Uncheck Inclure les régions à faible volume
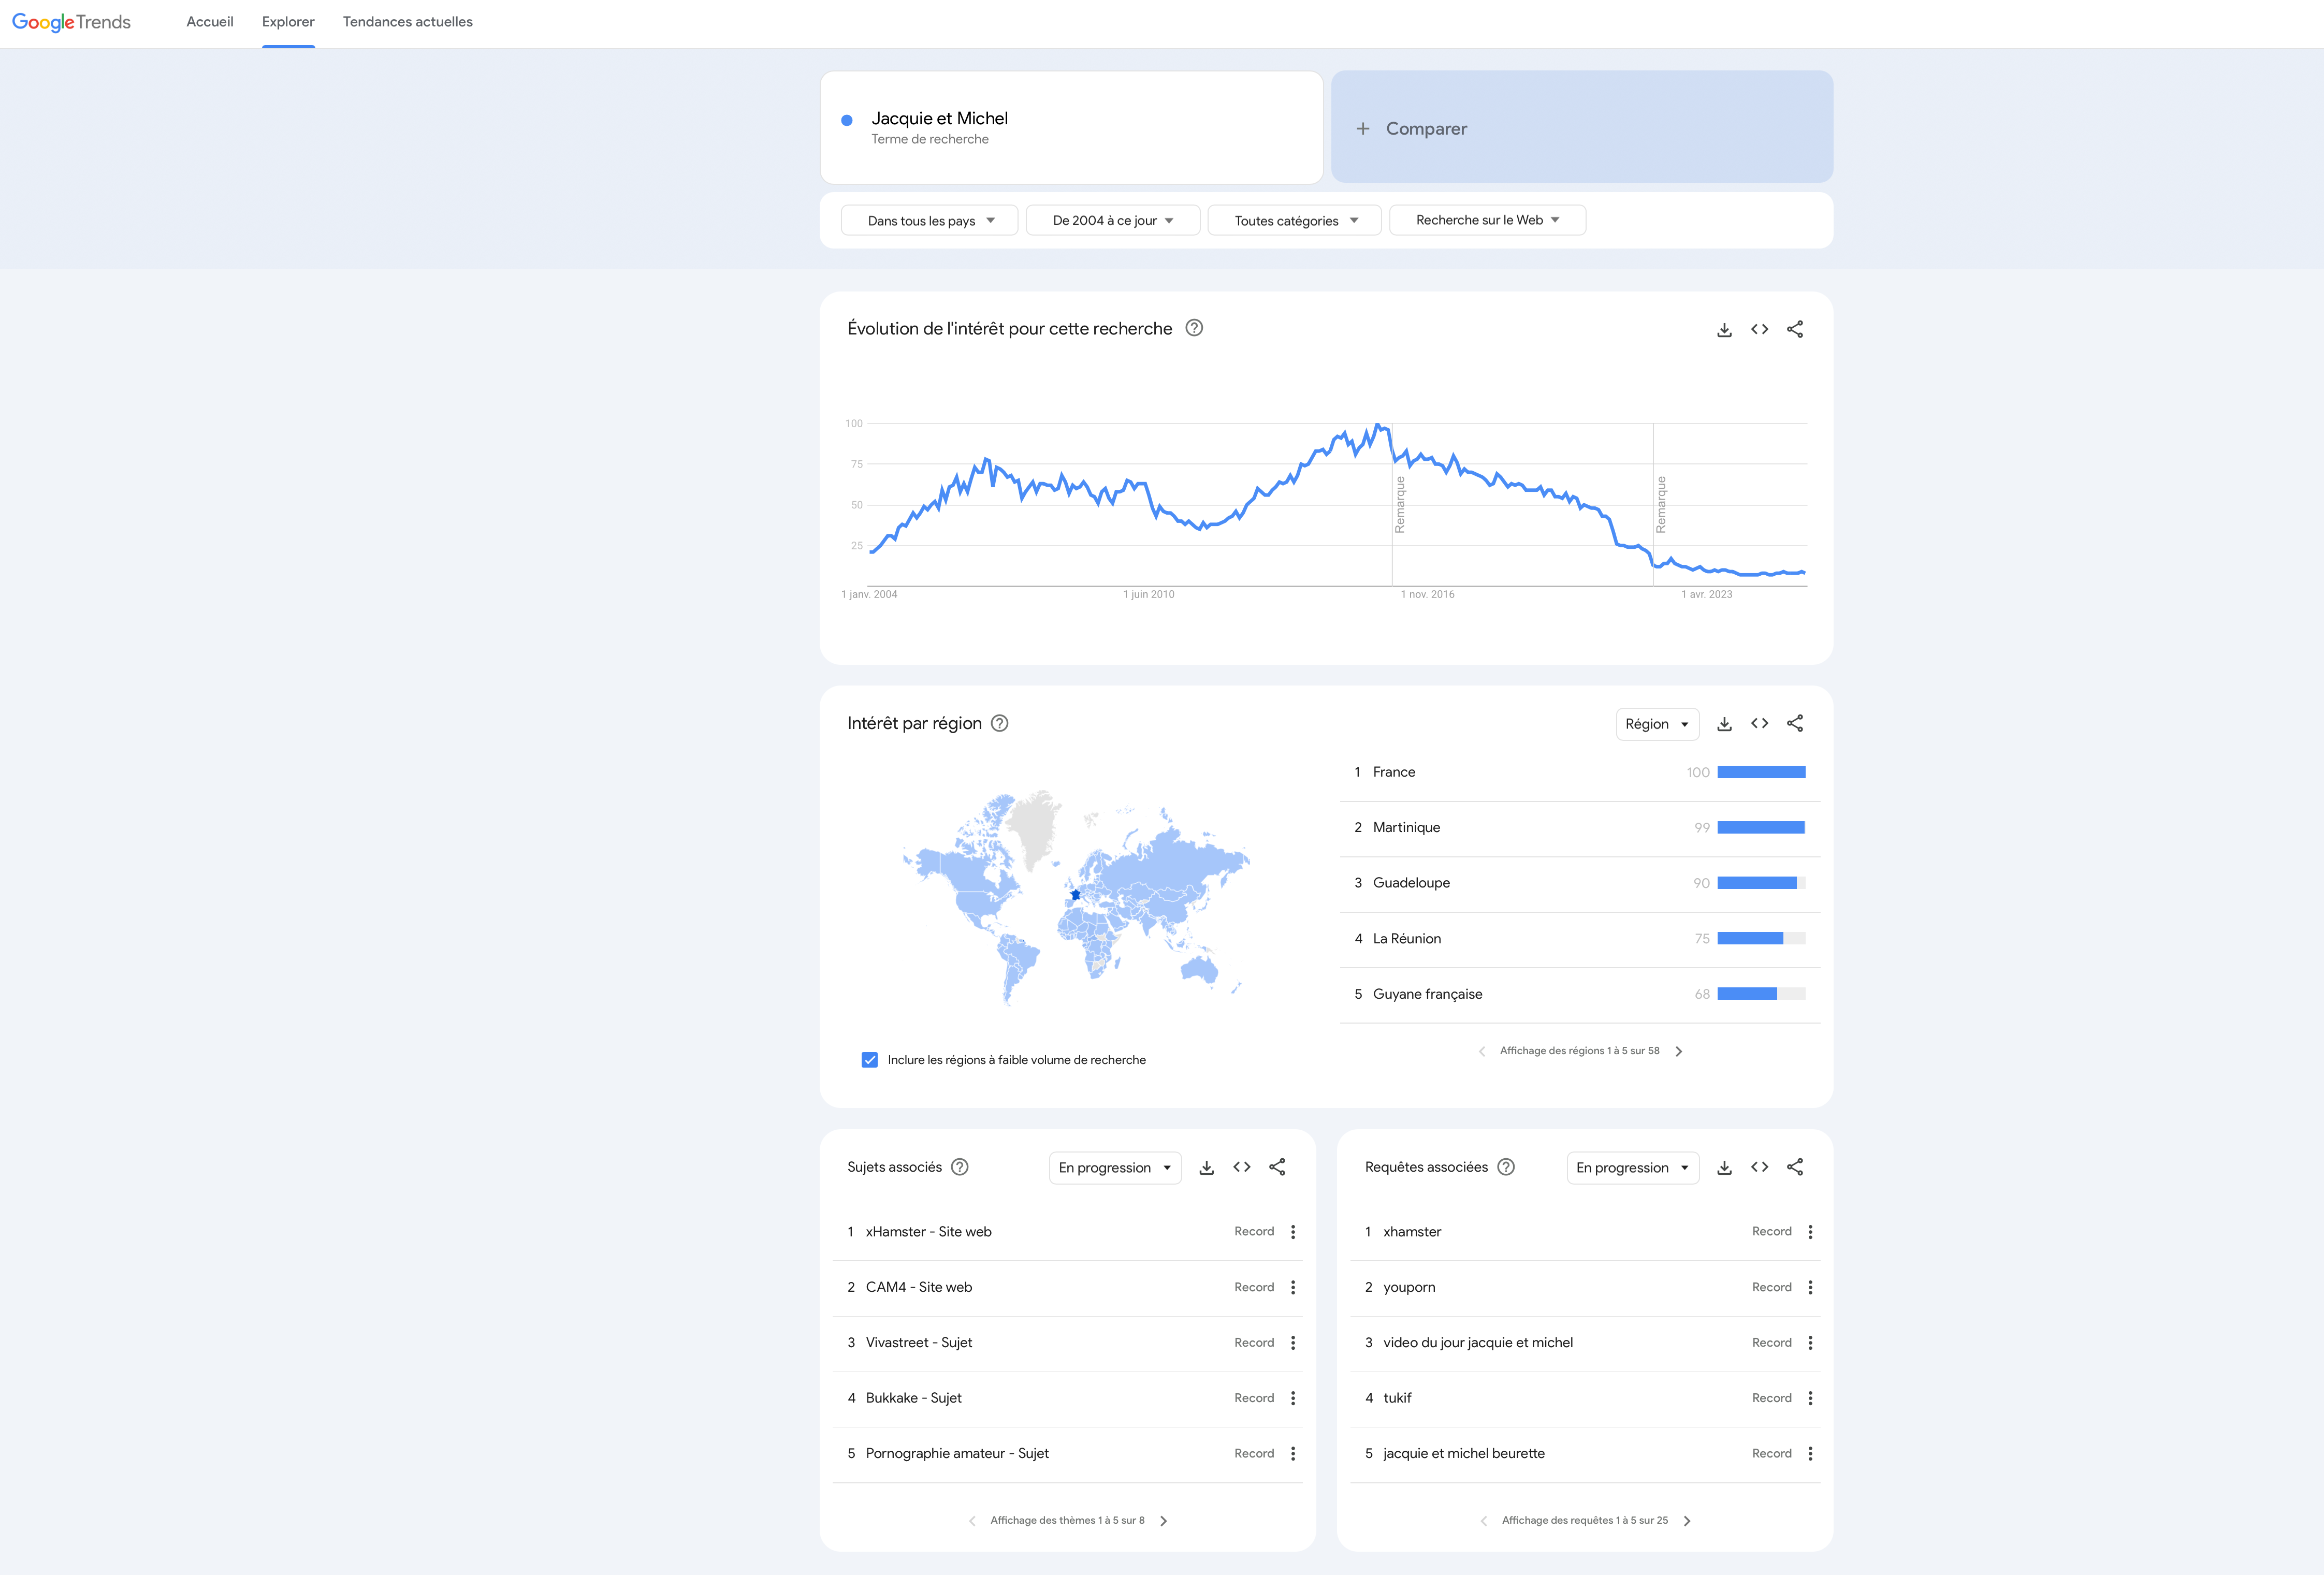This screenshot has width=2324, height=1575. click(x=870, y=1060)
